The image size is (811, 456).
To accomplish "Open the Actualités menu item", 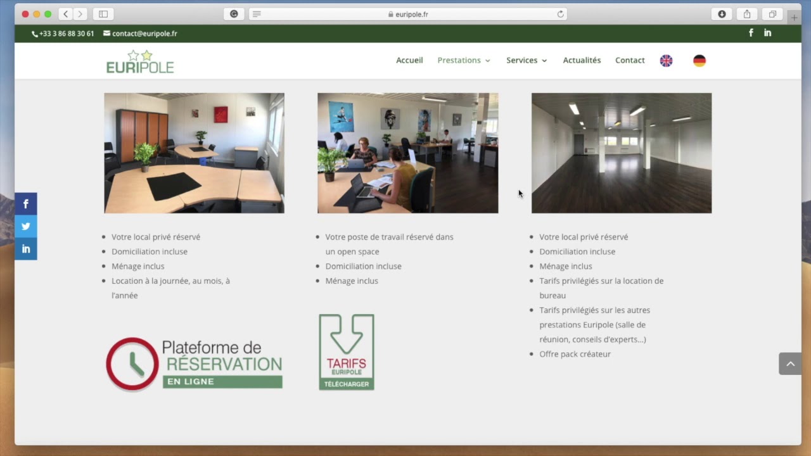I will pos(582,60).
